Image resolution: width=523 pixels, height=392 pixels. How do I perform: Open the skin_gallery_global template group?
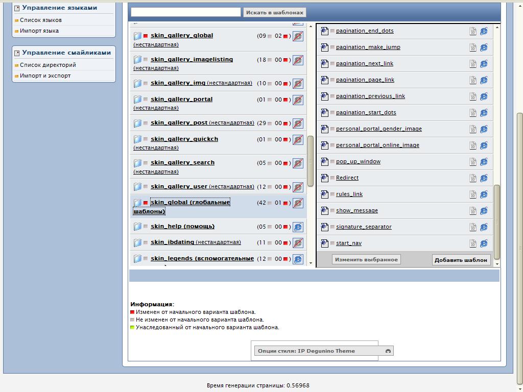point(182,35)
